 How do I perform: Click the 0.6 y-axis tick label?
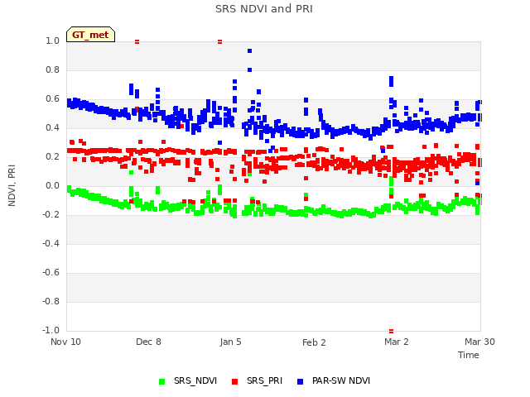pyautogui.click(x=52, y=99)
